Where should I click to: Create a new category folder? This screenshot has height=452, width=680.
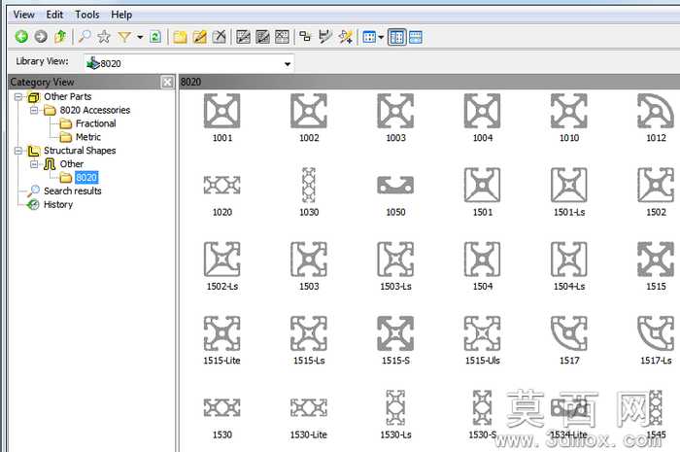pyautogui.click(x=180, y=37)
